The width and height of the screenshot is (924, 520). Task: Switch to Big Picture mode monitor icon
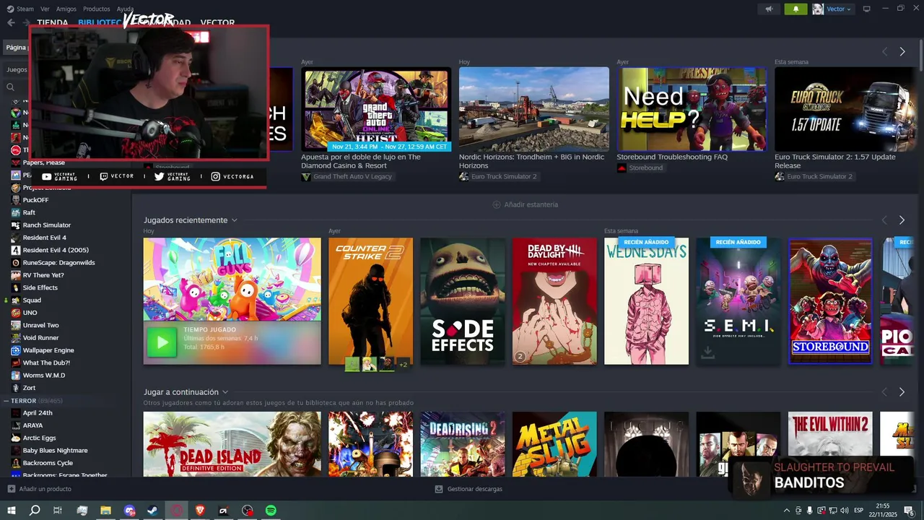click(x=867, y=9)
